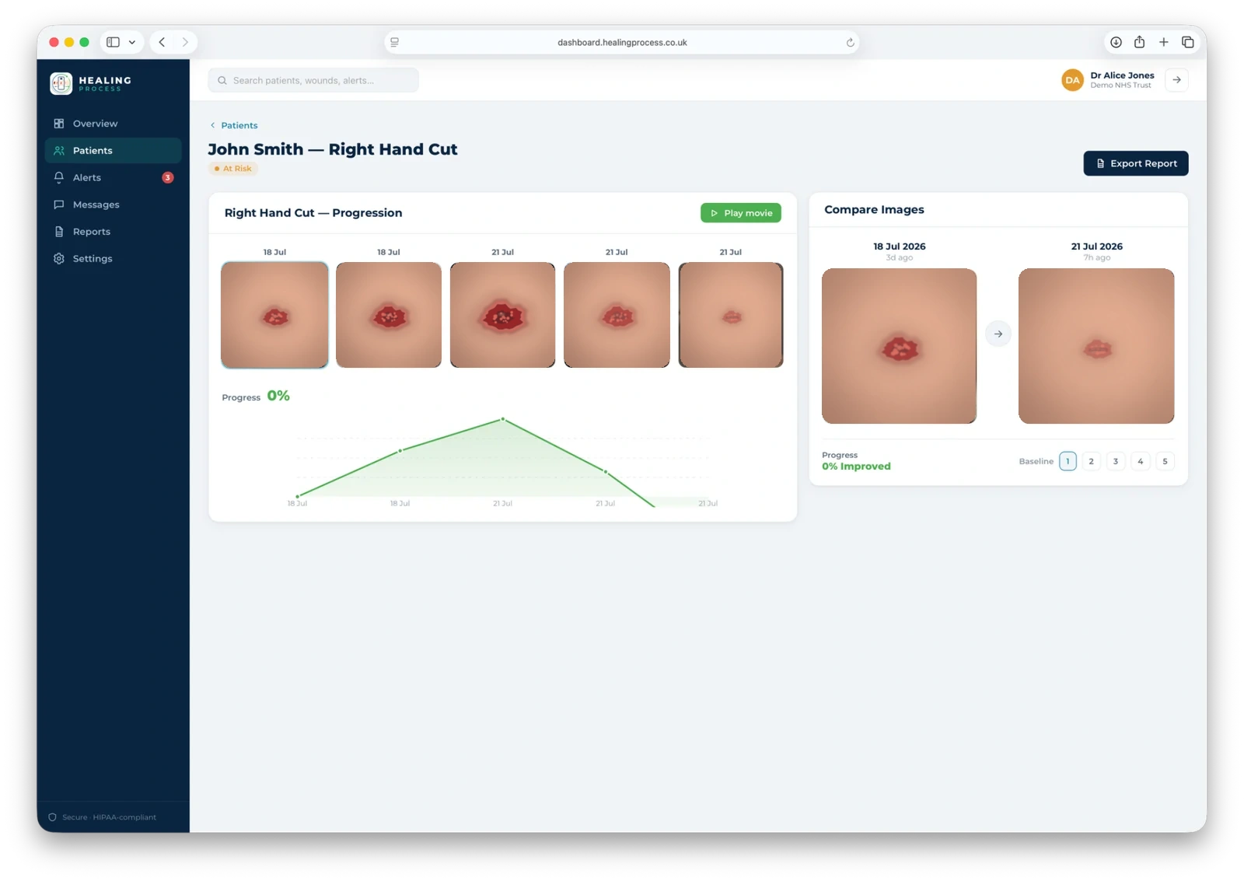
Task: Open the Alerts sidebar item
Action: [113, 177]
